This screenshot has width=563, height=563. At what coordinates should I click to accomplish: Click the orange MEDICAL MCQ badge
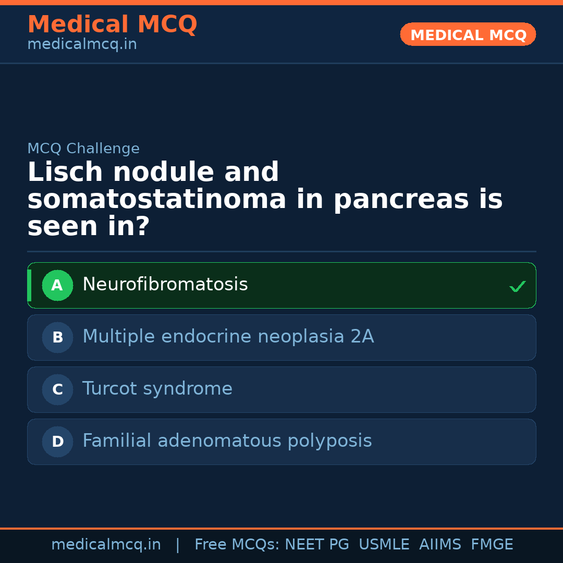468,35
